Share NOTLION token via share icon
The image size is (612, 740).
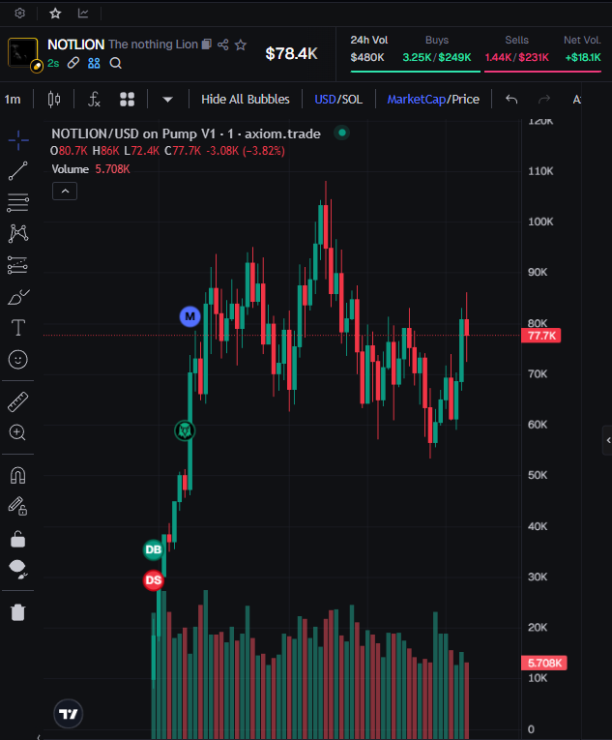pyautogui.click(x=222, y=44)
